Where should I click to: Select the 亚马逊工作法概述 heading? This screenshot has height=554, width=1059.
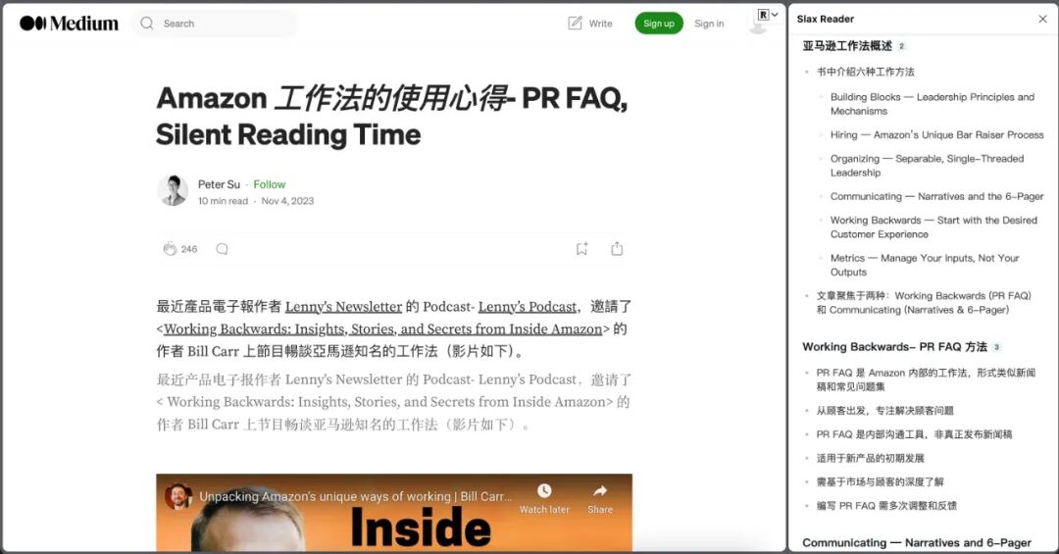click(x=847, y=46)
